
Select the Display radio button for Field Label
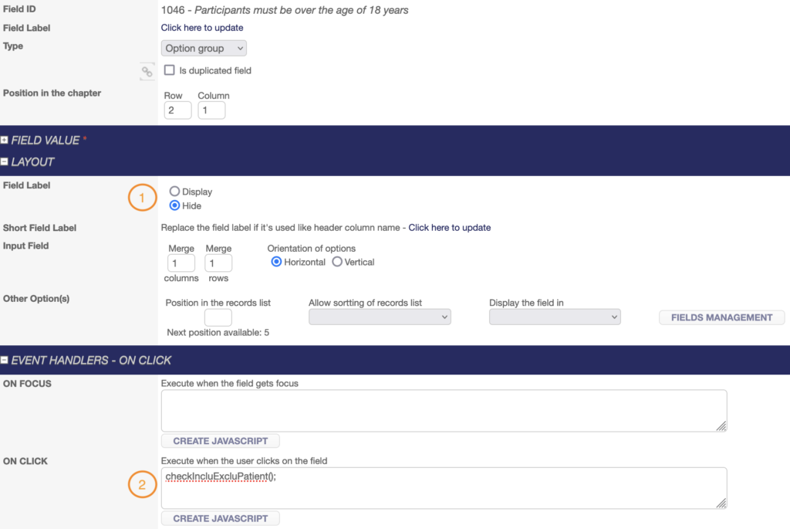click(x=174, y=192)
